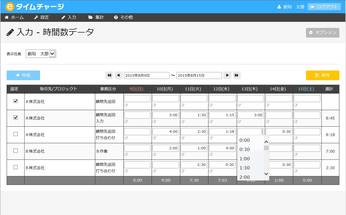This screenshot has height=215, width=346.
Task: Click the next week arrow icon
Action: click(227, 75)
